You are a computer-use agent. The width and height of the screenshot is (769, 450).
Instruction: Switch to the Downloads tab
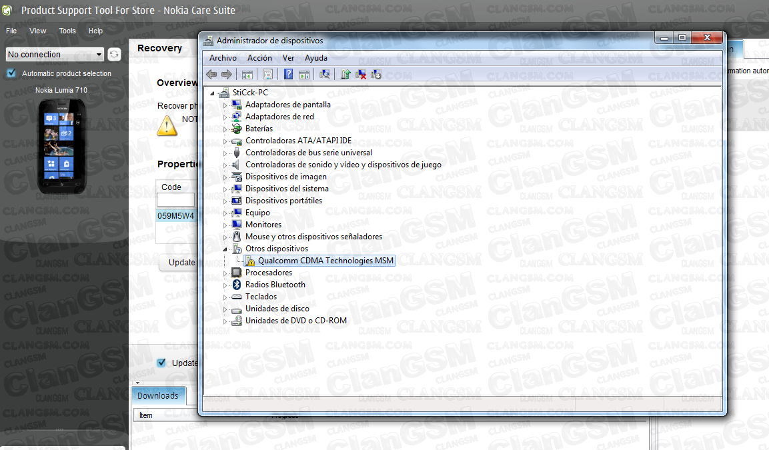click(158, 395)
